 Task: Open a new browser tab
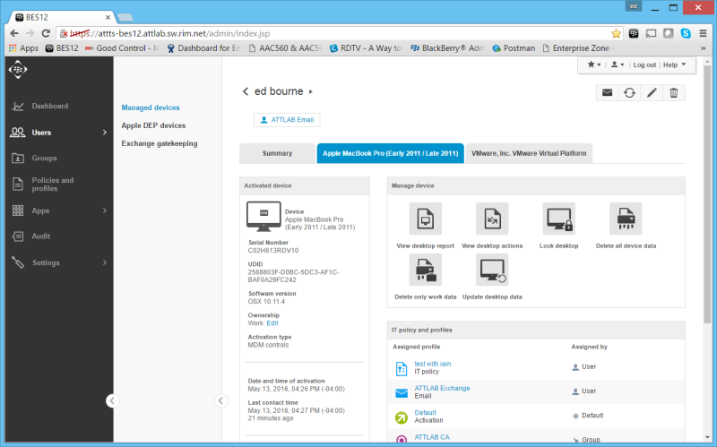(125, 17)
